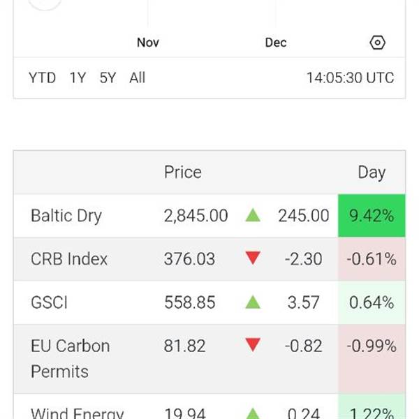
Task: Show All time chart range
Action: 138,78
